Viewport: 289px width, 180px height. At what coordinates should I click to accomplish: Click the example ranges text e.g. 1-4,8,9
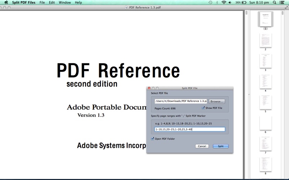pyautogui.click(x=184, y=123)
